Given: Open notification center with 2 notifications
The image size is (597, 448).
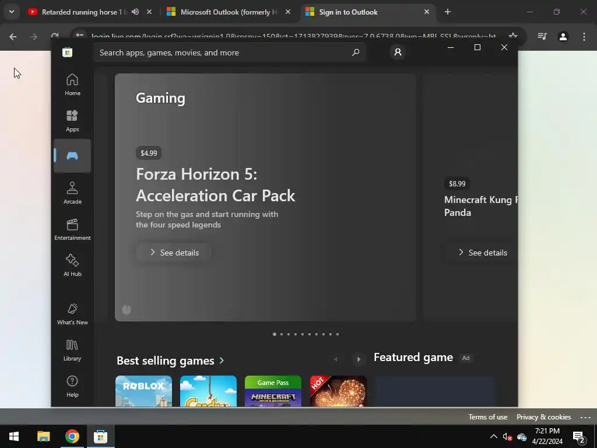Looking at the screenshot, I should (x=579, y=436).
